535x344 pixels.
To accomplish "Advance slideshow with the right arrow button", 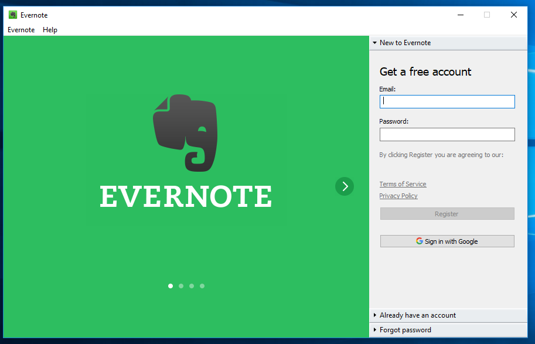I will click(x=345, y=186).
